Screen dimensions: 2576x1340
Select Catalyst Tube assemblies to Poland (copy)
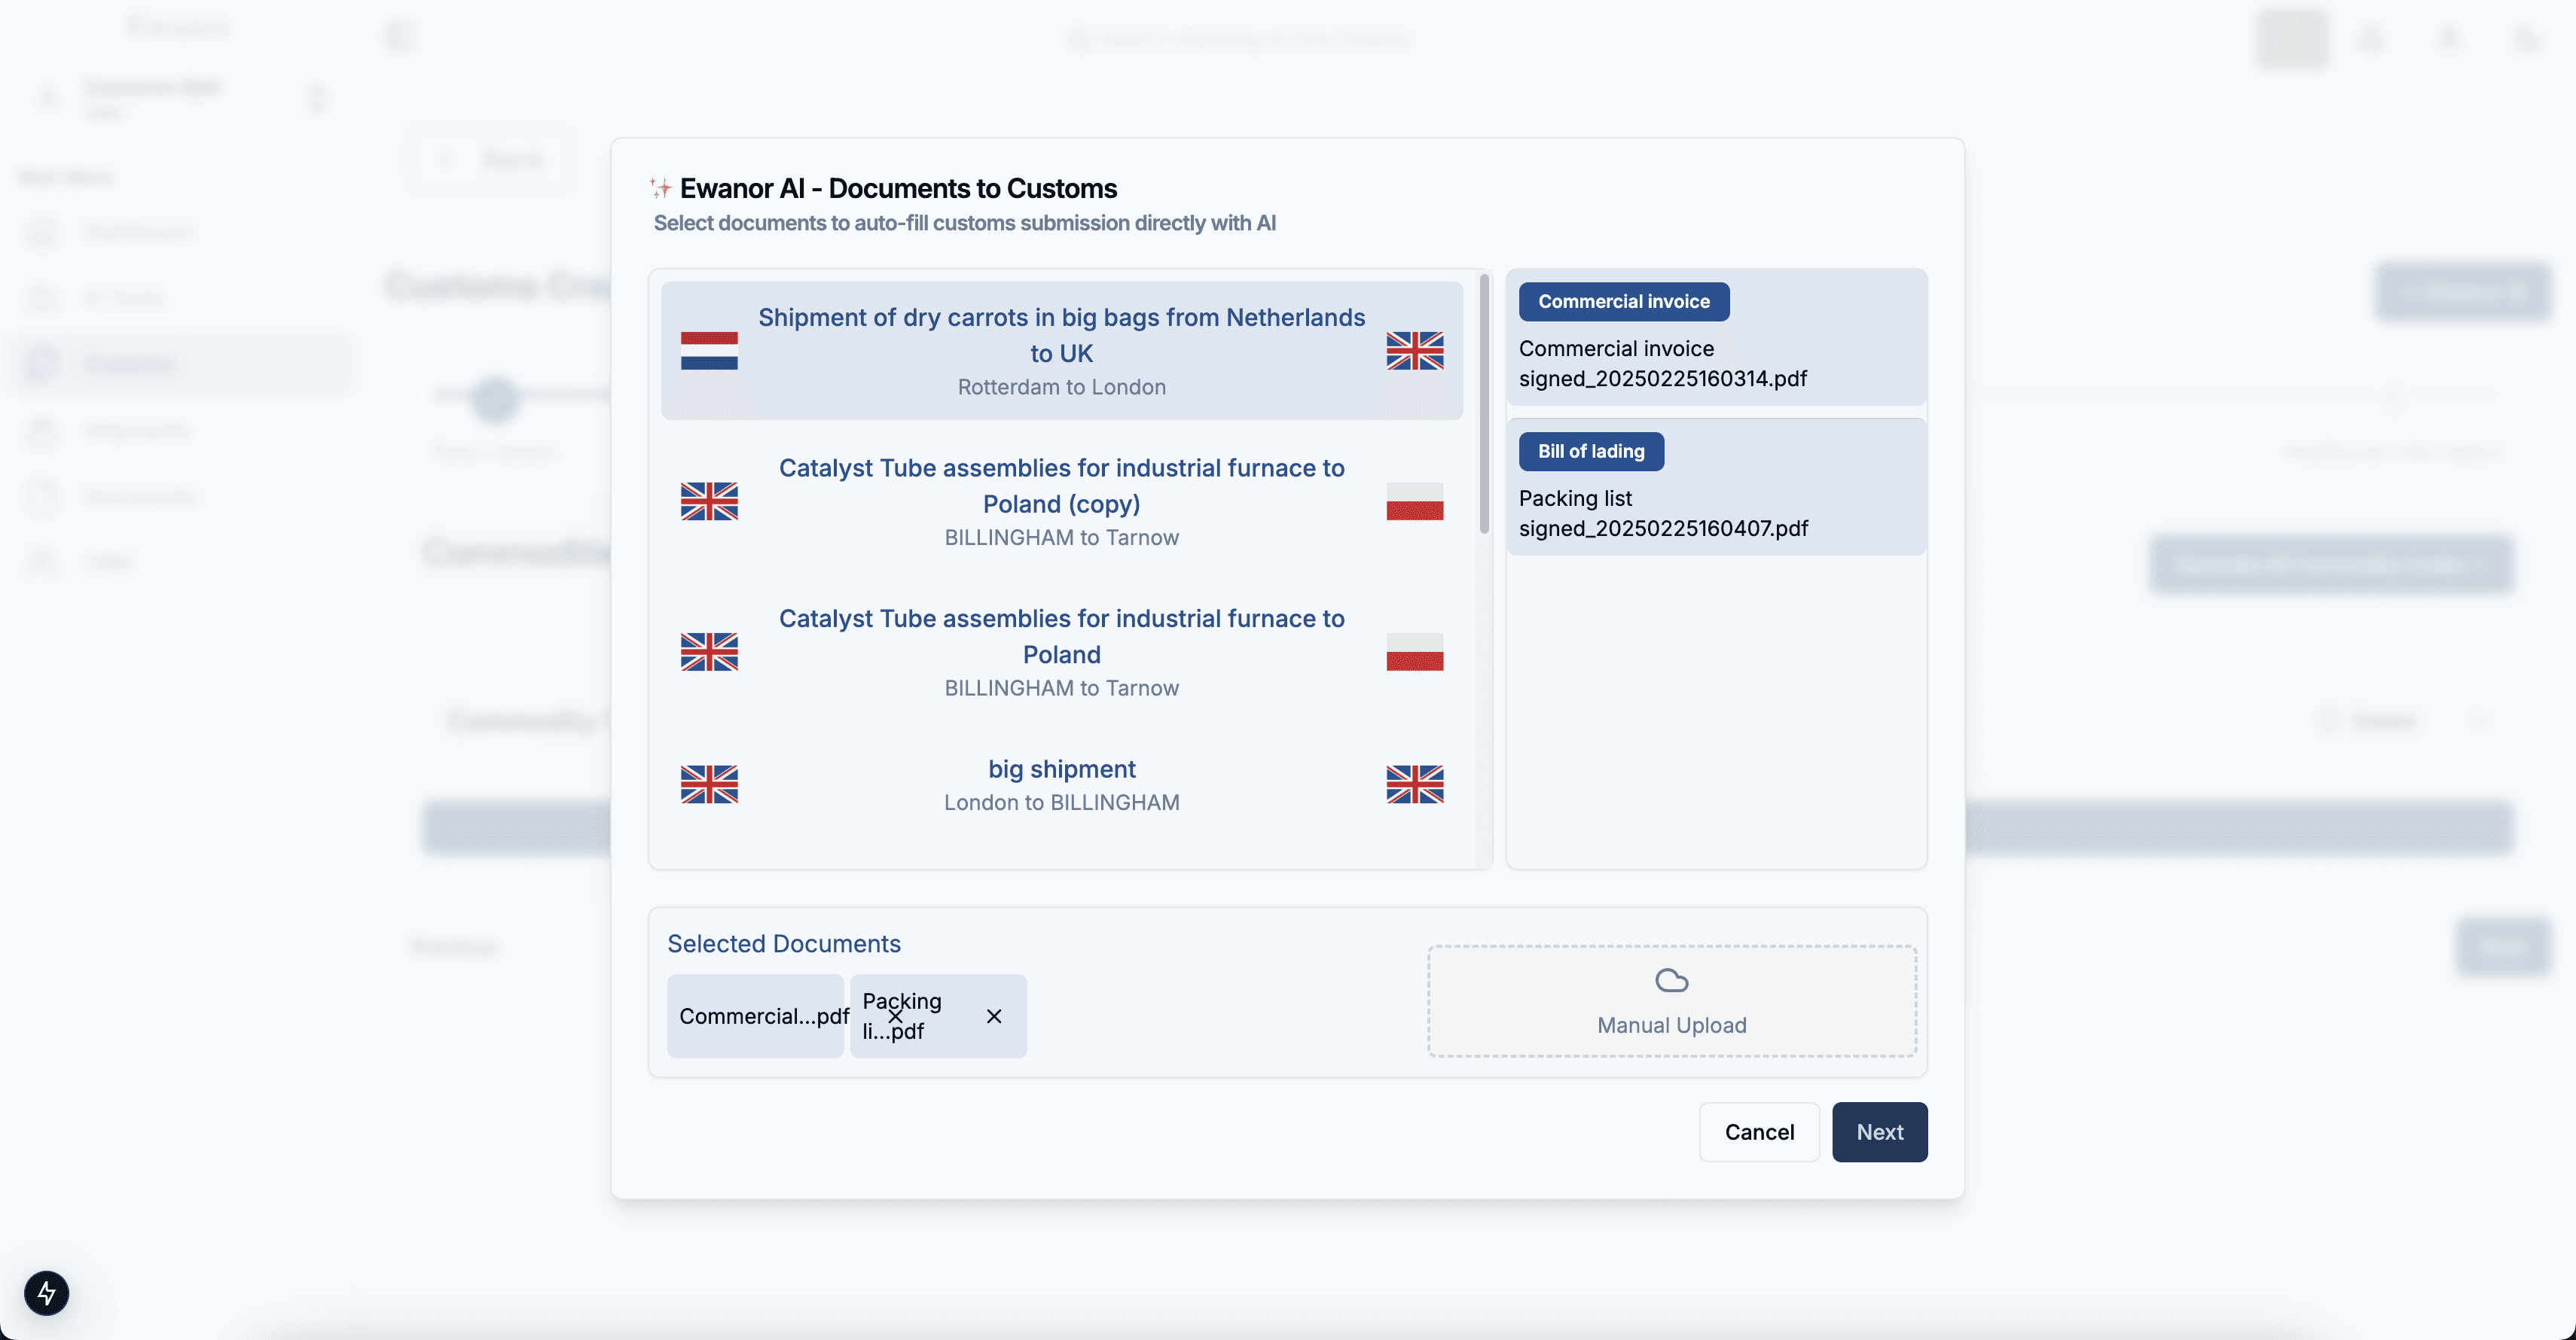point(1061,501)
